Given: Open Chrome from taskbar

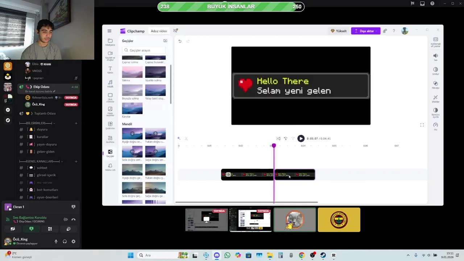Looking at the screenshot, I should (302, 255).
